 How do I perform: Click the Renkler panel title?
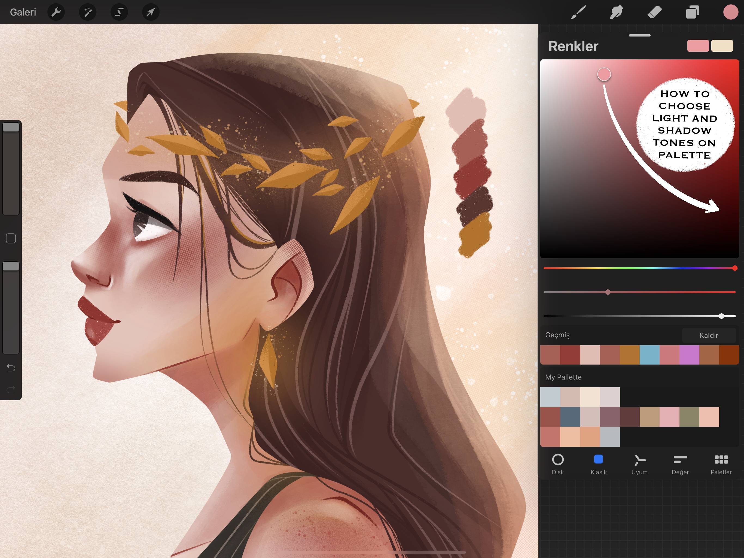pyautogui.click(x=573, y=46)
